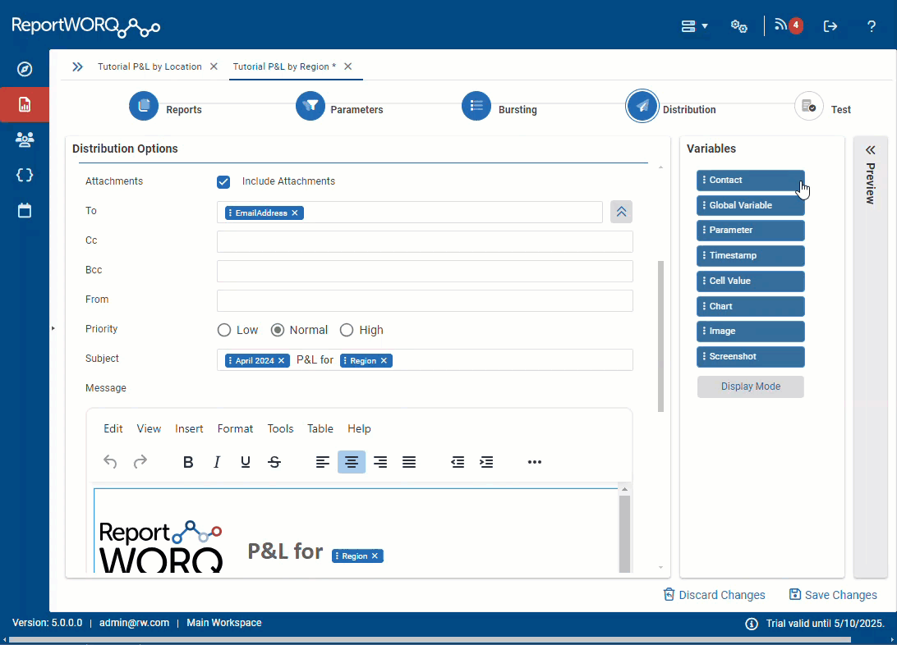
Task: Uncheck Include Attachments checkbox
Action: point(223,181)
